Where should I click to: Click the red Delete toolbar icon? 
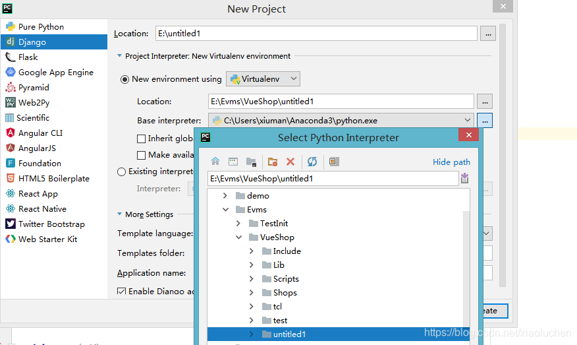pyautogui.click(x=290, y=162)
